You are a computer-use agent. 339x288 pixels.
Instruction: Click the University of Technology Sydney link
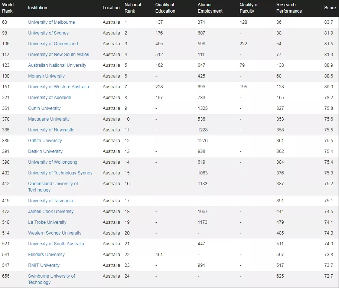click(x=60, y=173)
